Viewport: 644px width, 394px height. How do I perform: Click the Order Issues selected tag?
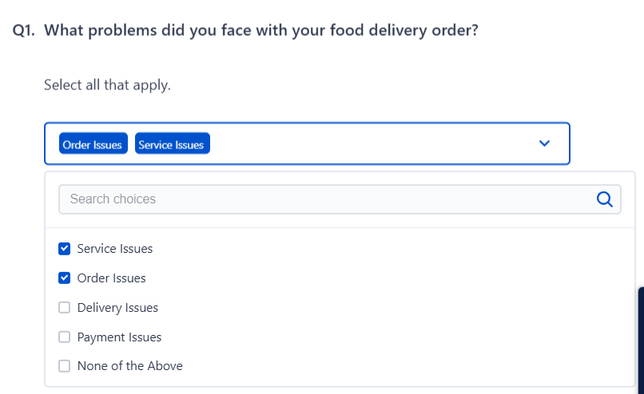pyautogui.click(x=93, y=144)
